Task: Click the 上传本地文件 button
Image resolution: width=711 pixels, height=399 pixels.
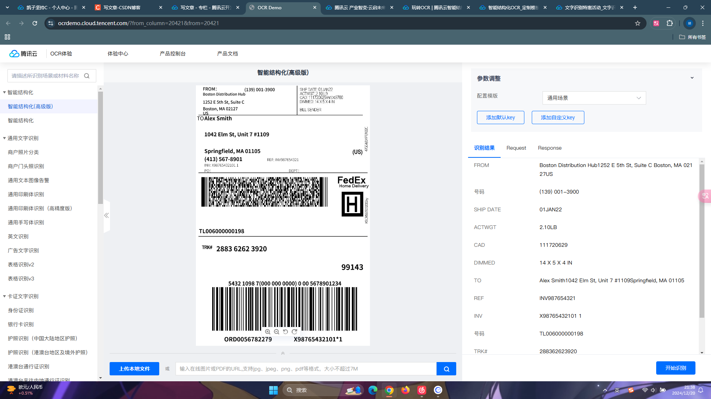Action: (134, 369)
